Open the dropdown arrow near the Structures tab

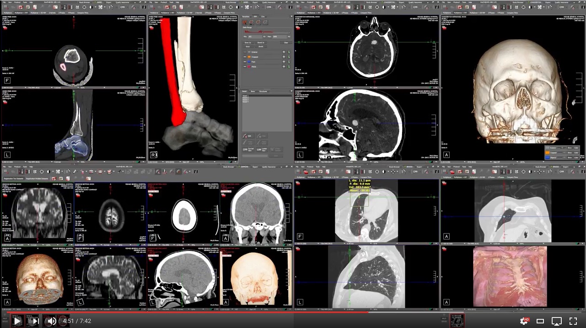(x=291, y=91)
